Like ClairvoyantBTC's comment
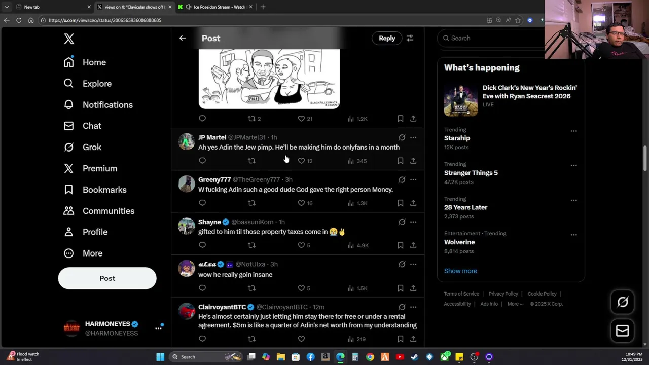Viewport: 649px width, 365px height. click(x=301, y=339)
